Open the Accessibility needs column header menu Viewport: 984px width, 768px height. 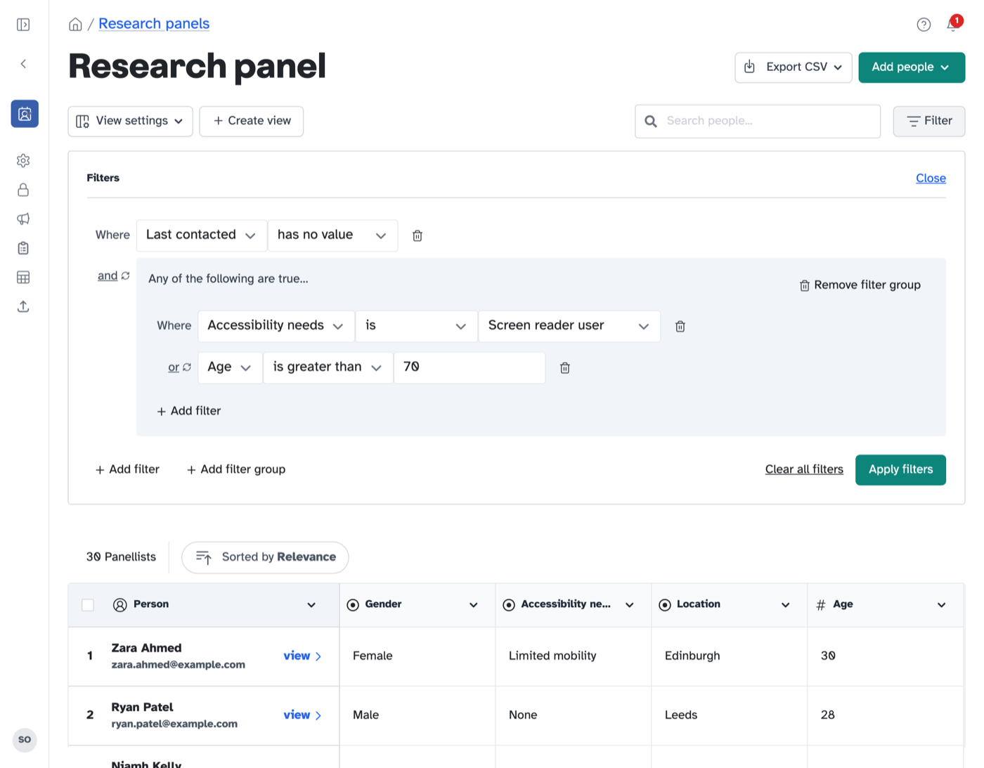(630, 605)
